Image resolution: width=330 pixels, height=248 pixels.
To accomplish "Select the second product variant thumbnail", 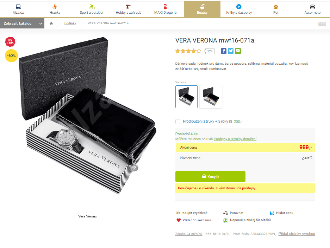I will pyautogui.click(x=211, y=97).
